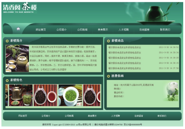Click the bullet icon beside 茶楼特色
Image resolution: width=185 pixels, height=129 pixels.
(7, 80)
